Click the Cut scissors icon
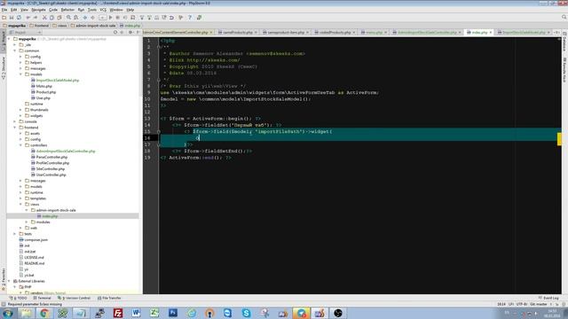Viewport: 568px width, 319px height. [44, 18]
